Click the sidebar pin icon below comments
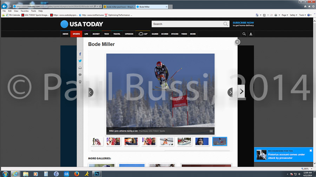The width and height of the screenshot is (316, 177). [80, 82]
